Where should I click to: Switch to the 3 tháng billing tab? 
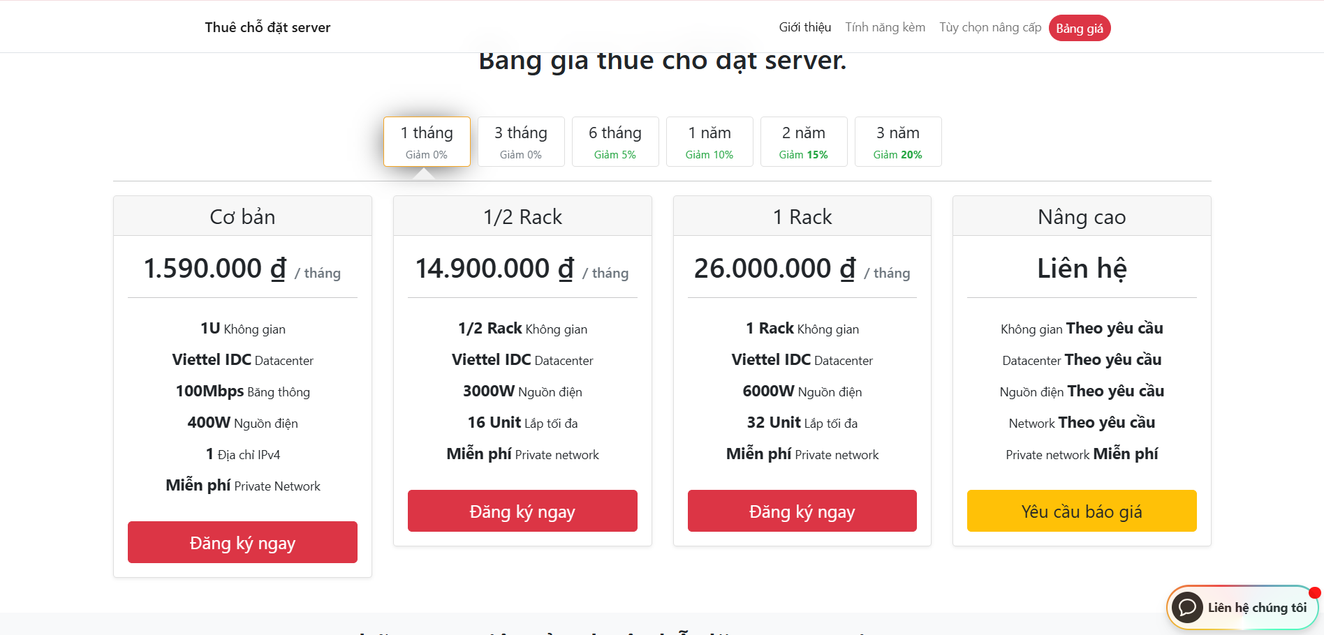coord(521,142)
